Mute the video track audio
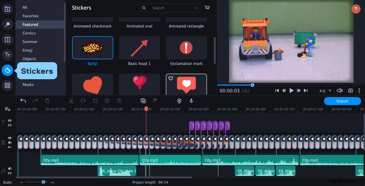Image resolution: width=365 pixels, height=186 pixels. 10,142
